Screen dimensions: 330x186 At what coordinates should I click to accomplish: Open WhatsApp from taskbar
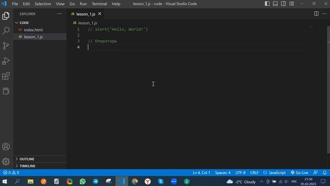(x=82, y=181)
